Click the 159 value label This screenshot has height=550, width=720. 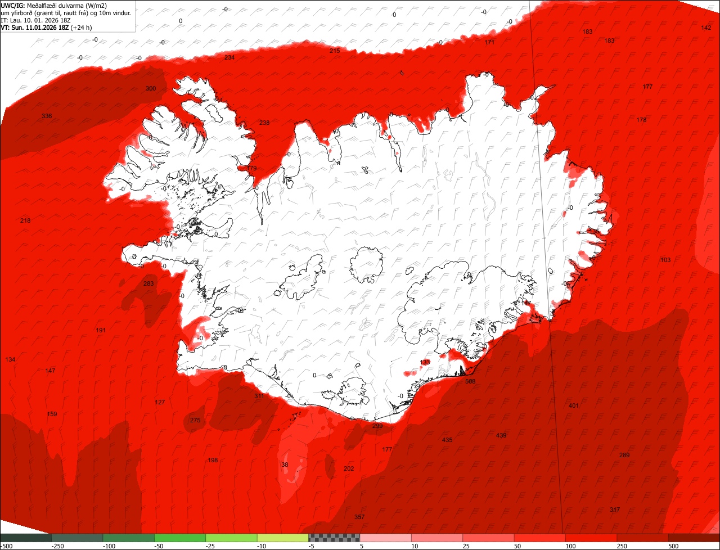point(52,414)
